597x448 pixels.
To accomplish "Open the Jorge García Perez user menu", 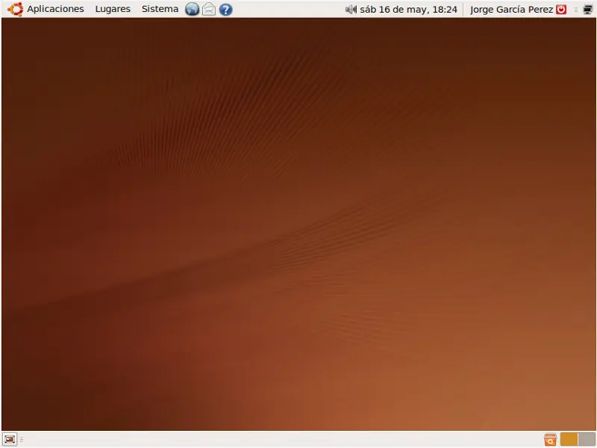I will (511, 10).
